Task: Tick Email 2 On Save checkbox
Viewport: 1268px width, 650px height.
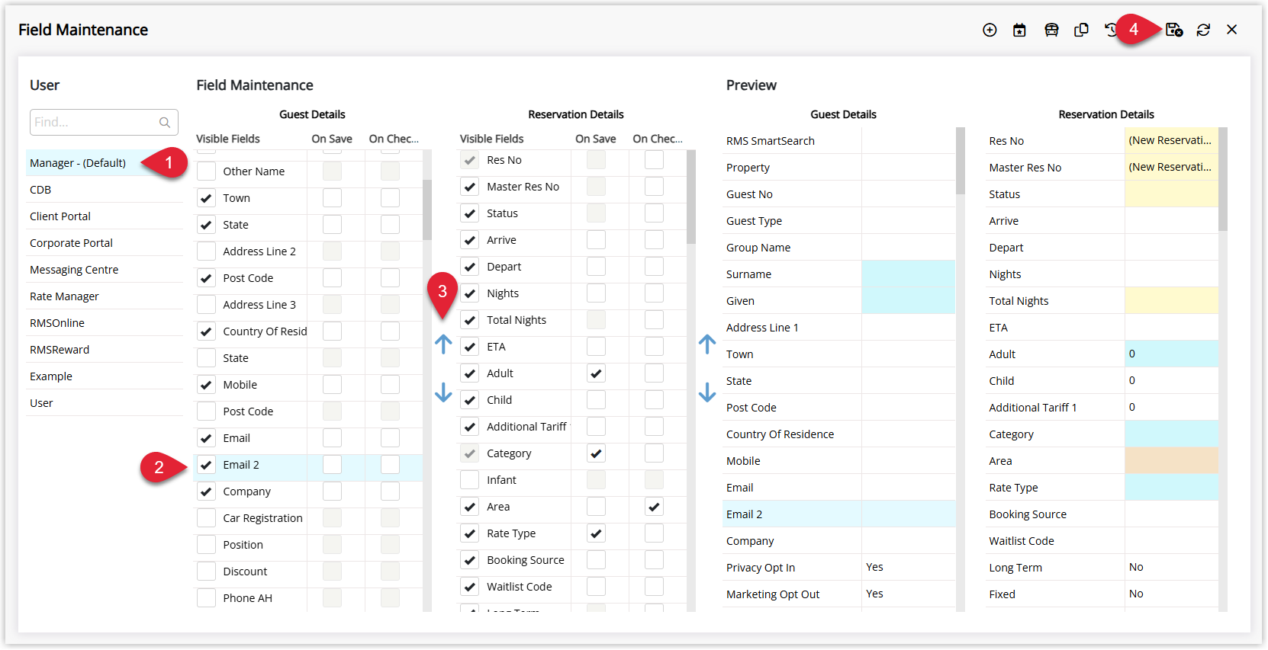Action: [x=332, y=465]
